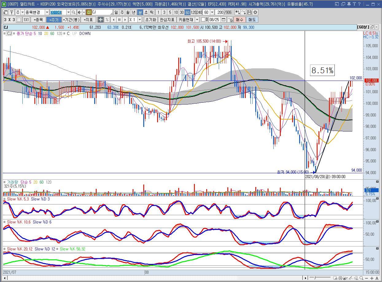
Task: Toggle the CJ price series checkbox in legend
Action: (4, 33)
